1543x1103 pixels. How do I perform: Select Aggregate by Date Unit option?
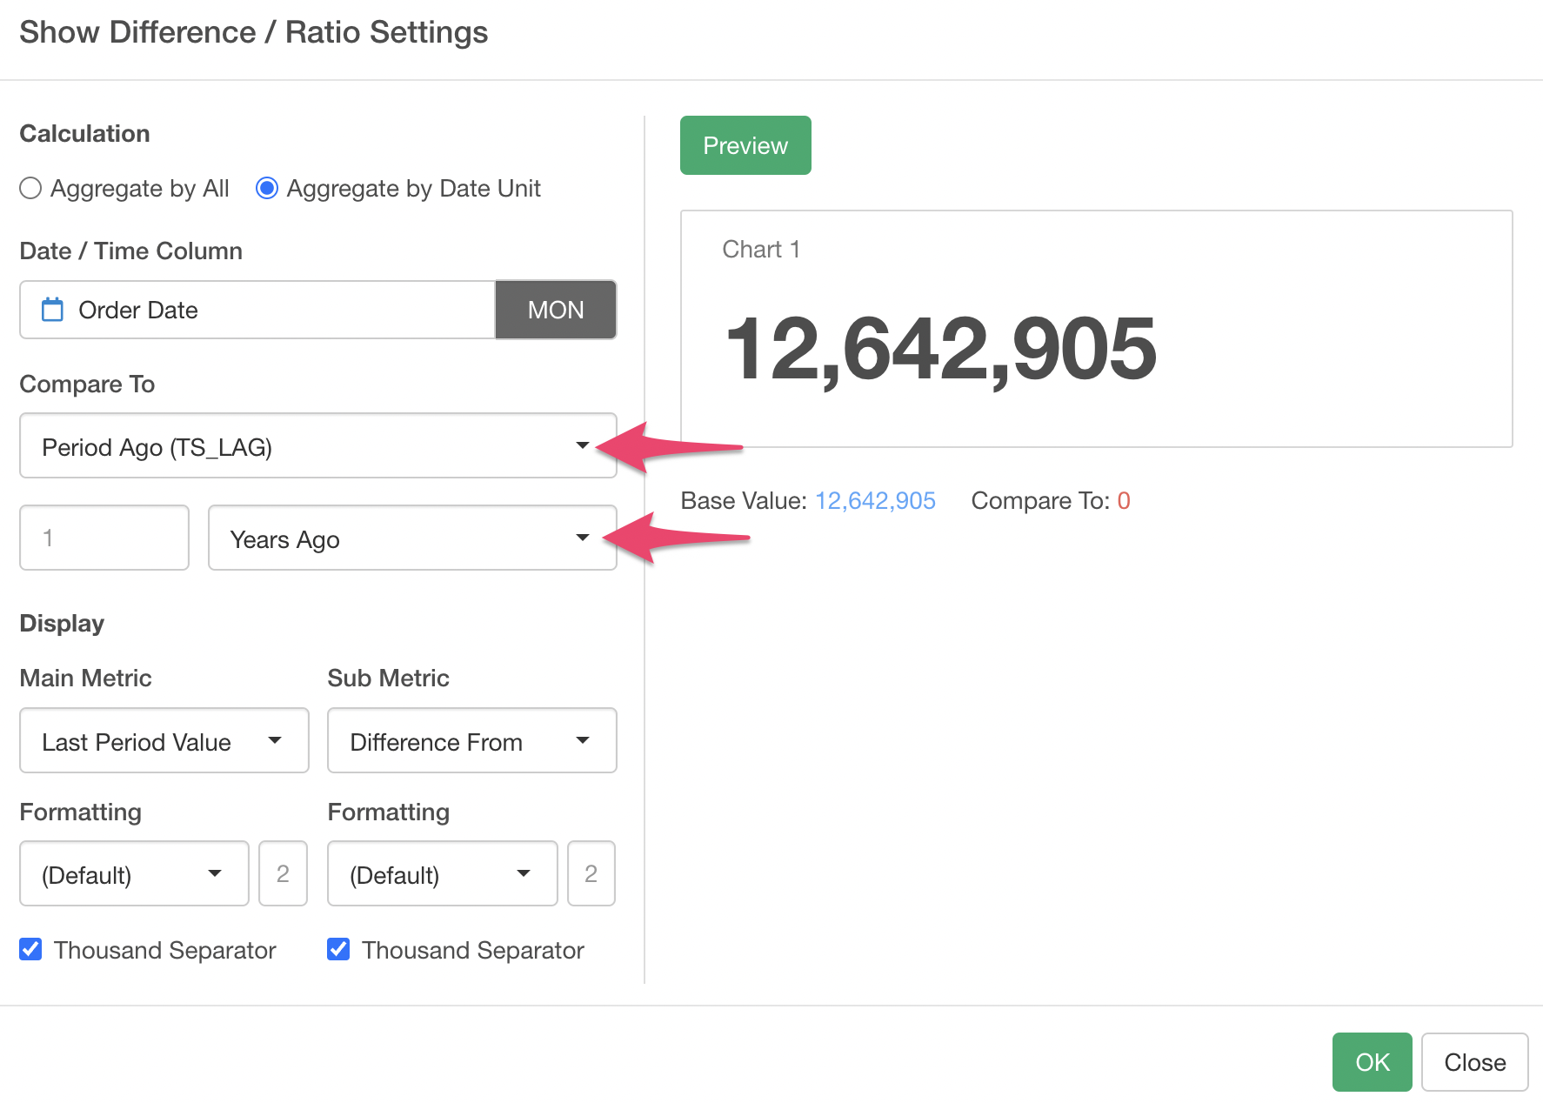pos(267,189)
